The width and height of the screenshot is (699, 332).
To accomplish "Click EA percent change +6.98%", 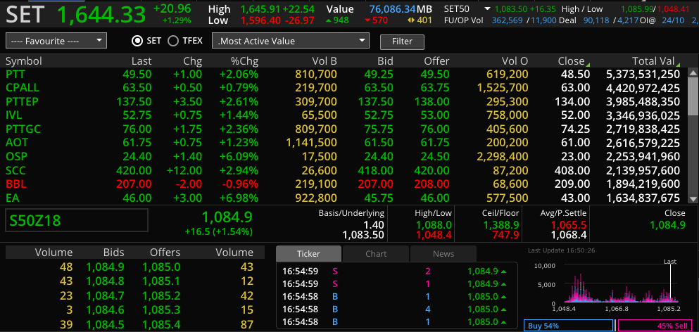I will [x=239, y=198].
